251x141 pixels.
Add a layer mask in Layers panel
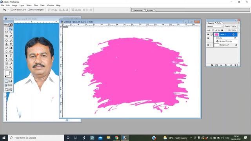pos(216,65)
